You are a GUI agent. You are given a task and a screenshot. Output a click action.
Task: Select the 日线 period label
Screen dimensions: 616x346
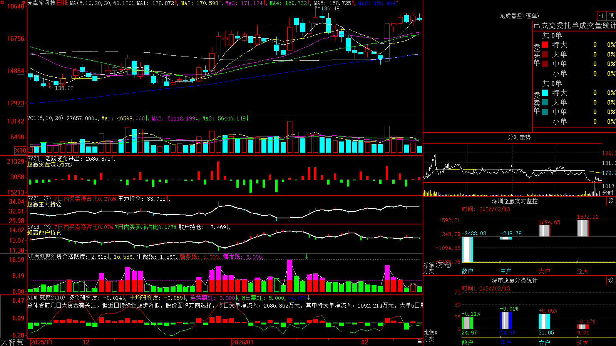point(62,3)
